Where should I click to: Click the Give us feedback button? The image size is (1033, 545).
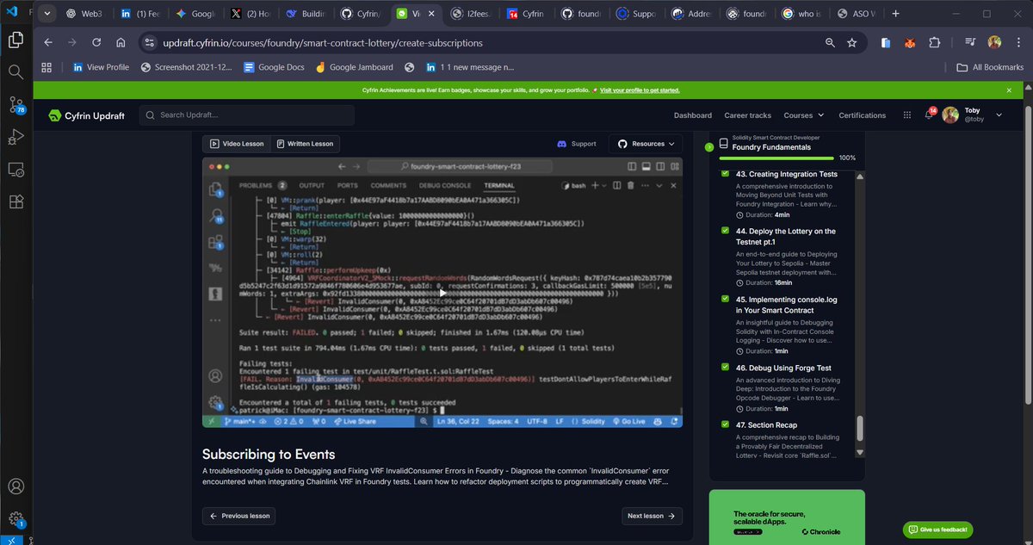tap(938, 530)
